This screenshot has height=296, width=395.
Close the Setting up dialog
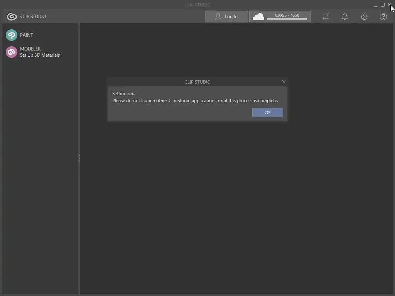(284, 82)
